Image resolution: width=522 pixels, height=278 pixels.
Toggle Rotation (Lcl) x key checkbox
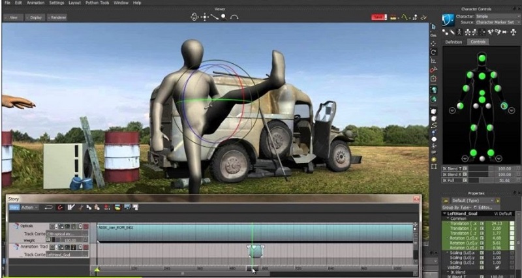512,238
